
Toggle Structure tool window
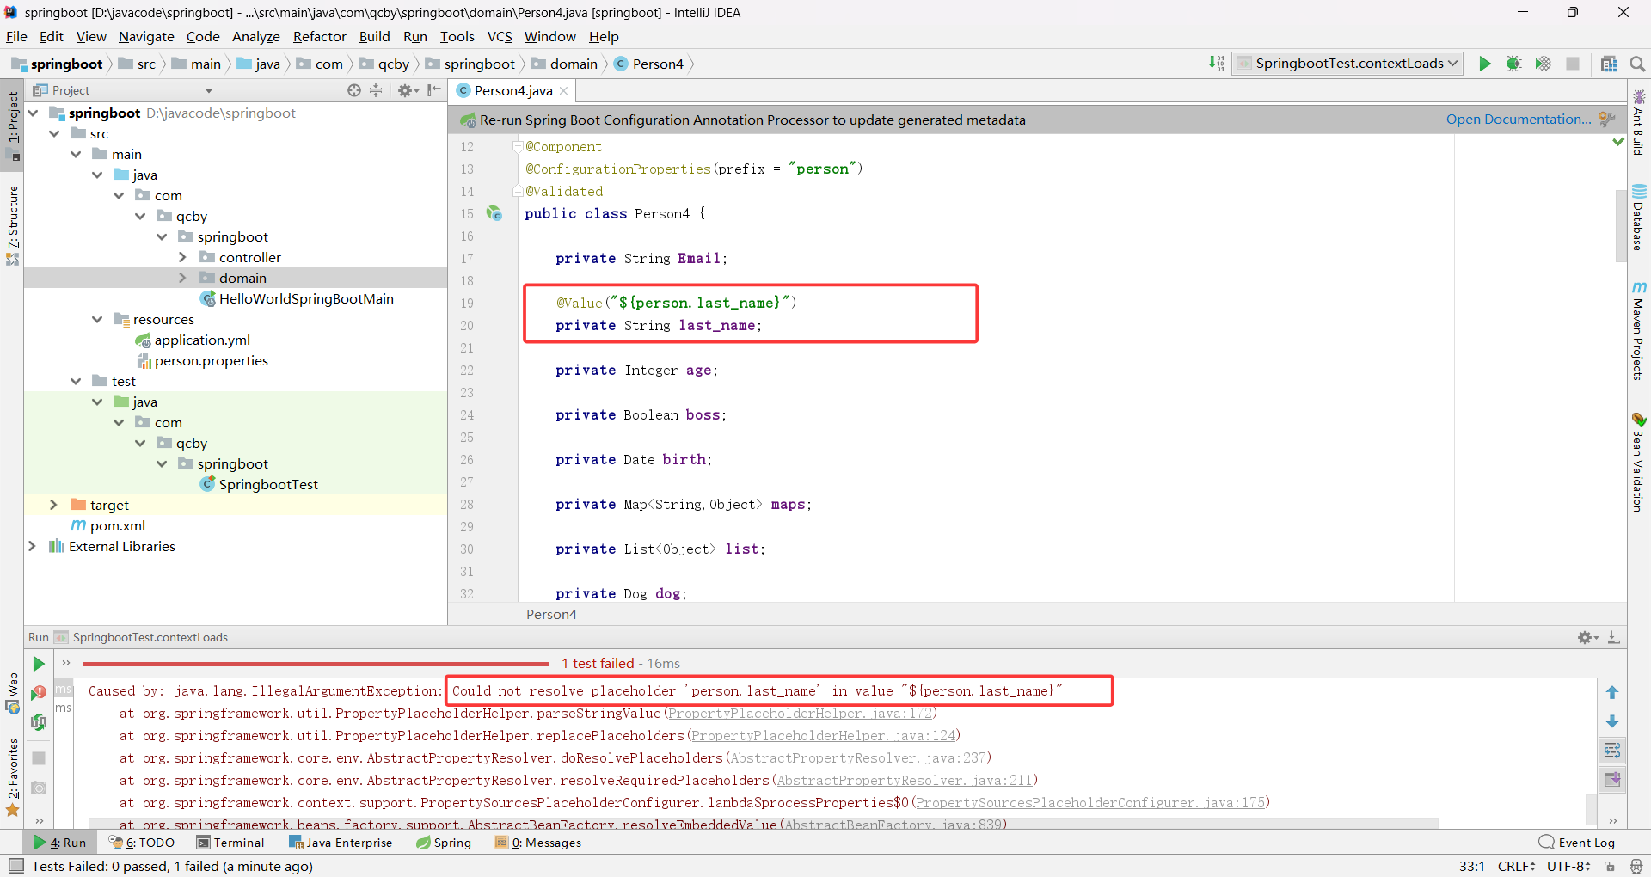[x=13, y=225]
